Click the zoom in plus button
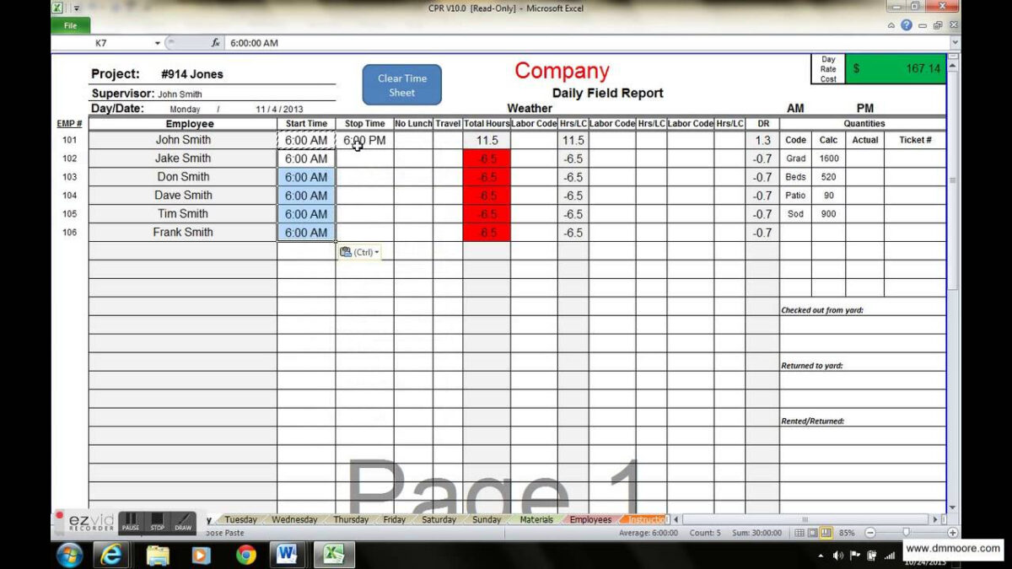This screenshot has width=1012, height=569. [952, 533]
